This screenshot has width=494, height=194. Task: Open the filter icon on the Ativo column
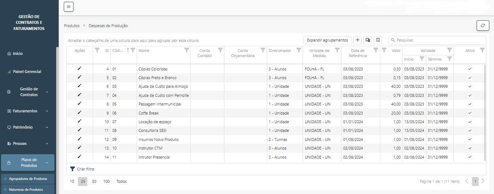pos(482,50)
